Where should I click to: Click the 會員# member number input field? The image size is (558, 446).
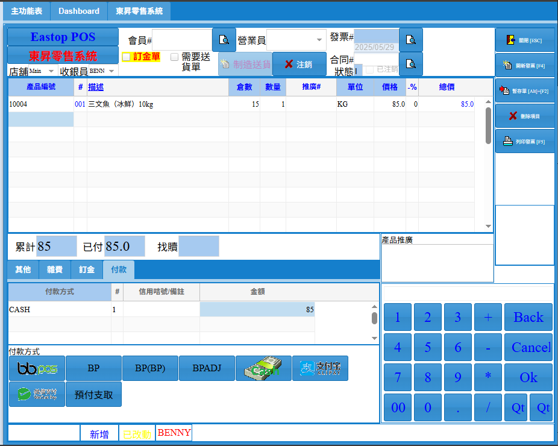[182, 40]
